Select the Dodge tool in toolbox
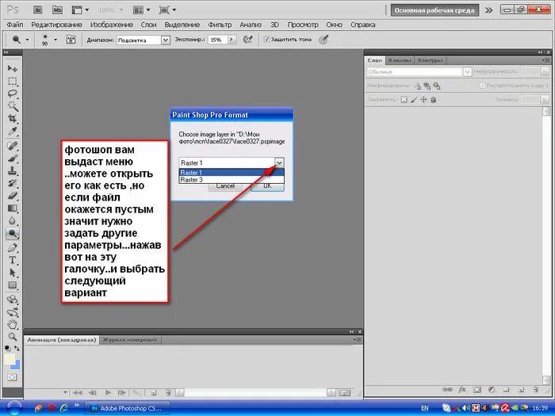Screen dimensions: 555x416 click(x=13, y=234)
